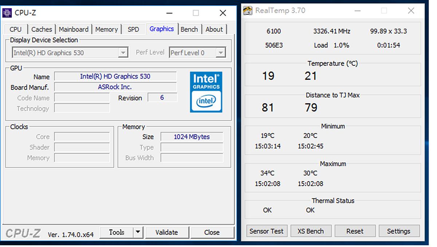Open RealTemp Settings
The height and width of the screenshot is (247, 437).
[x=399, y=231]
